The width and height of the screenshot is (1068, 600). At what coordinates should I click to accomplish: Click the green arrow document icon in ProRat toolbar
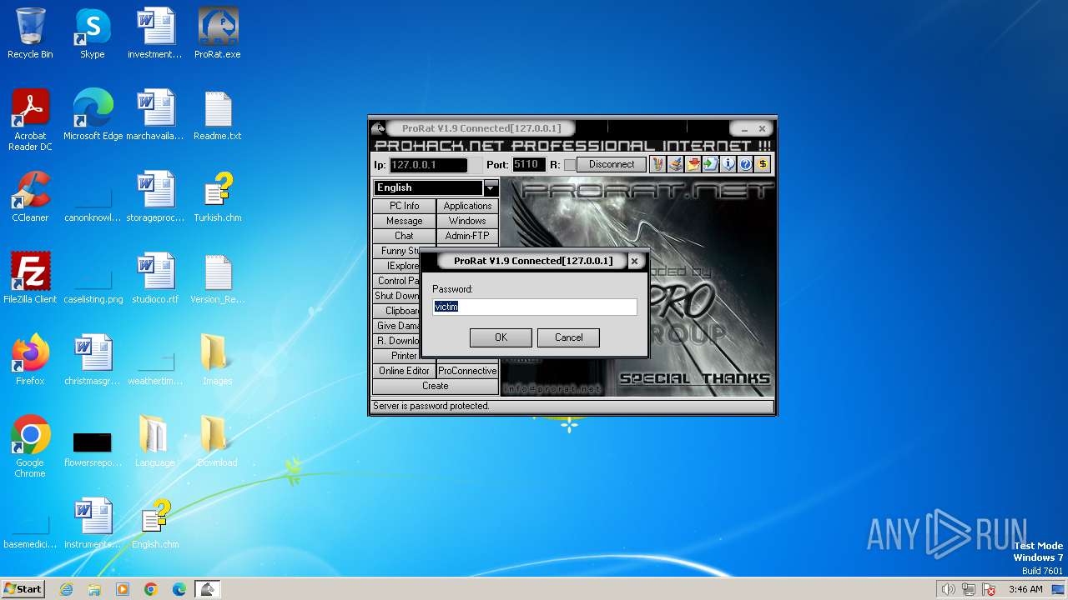pos(710,164)
